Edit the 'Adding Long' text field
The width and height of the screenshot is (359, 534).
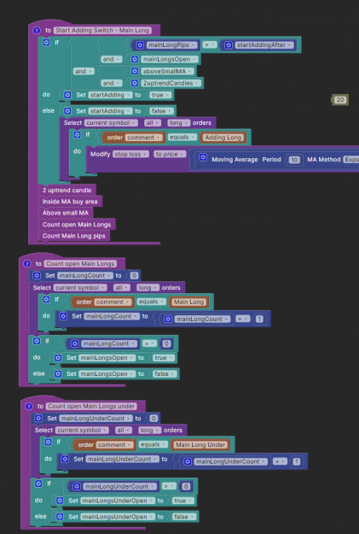(223, 138)
